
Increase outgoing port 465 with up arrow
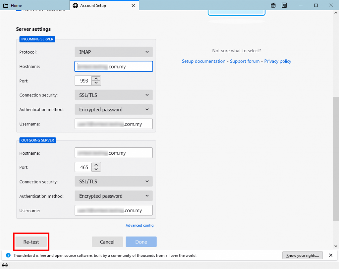click(96, 165)
